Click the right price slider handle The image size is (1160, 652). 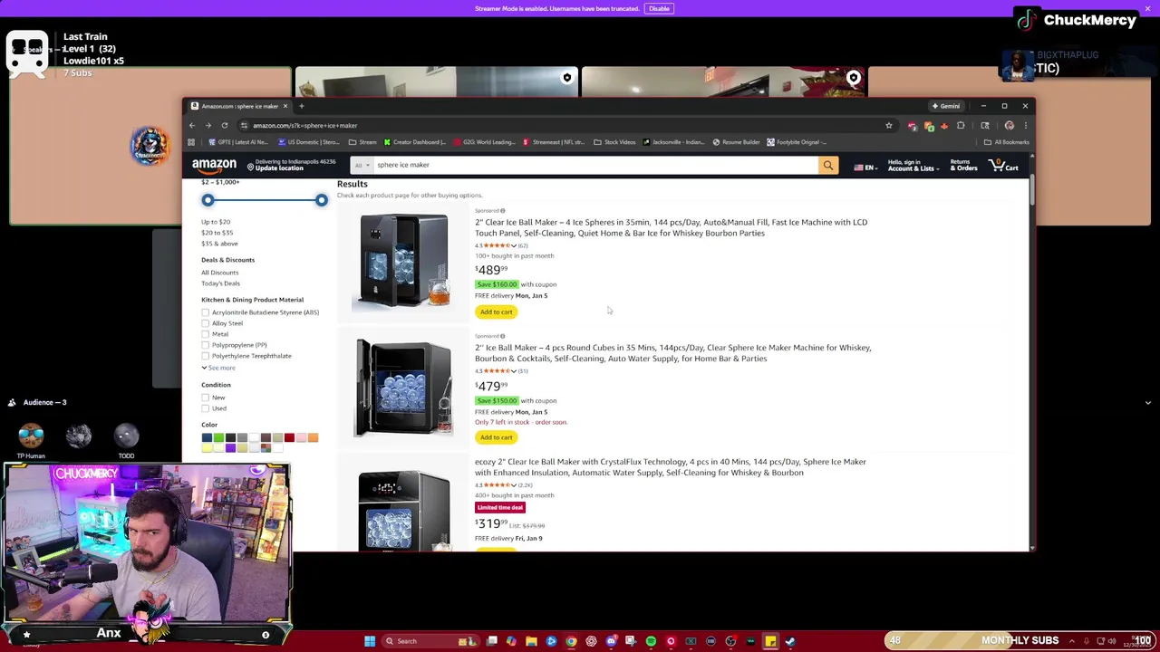point(321,200)
